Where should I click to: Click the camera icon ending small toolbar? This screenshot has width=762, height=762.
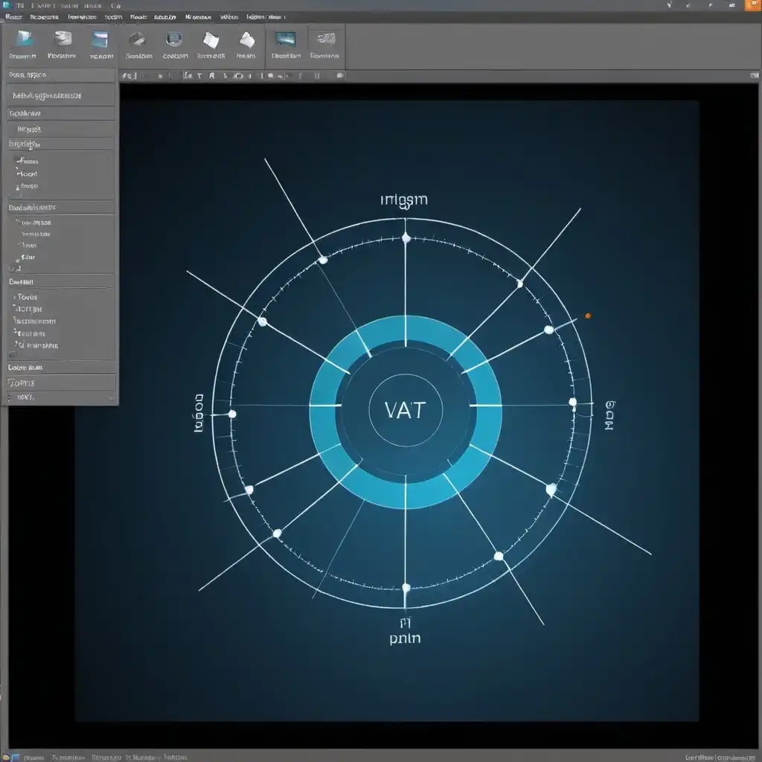pyautogui.click(x=340, y=75)
